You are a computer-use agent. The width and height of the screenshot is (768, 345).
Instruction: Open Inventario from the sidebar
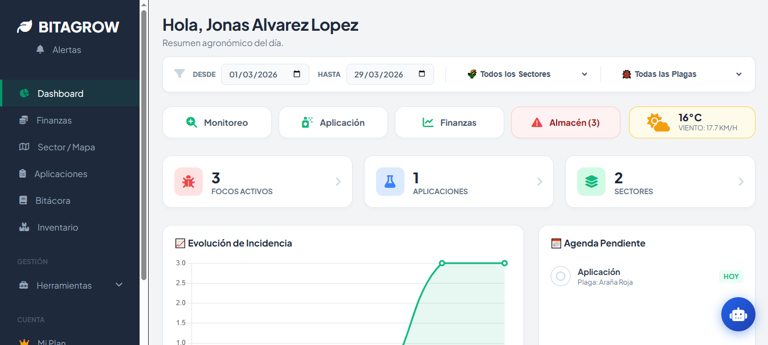58,227
